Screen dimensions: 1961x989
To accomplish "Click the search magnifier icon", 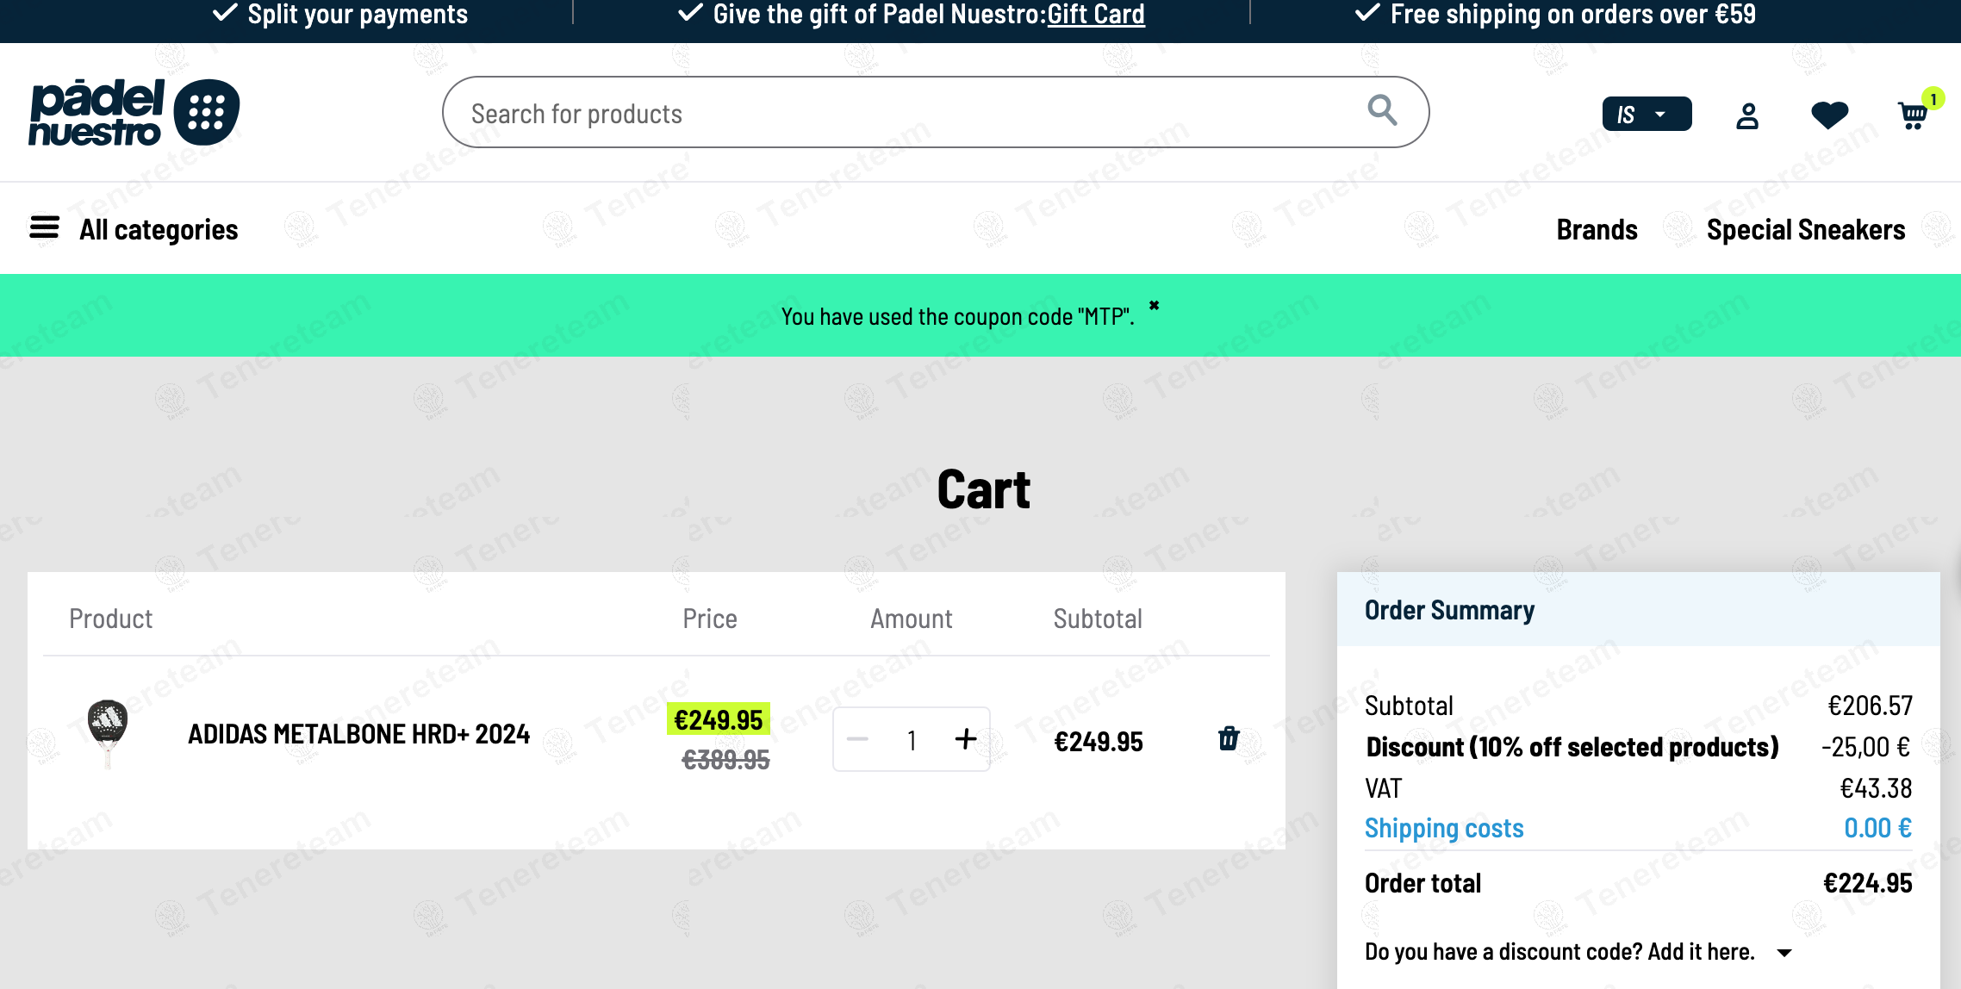I will [x=1382, y=110].
